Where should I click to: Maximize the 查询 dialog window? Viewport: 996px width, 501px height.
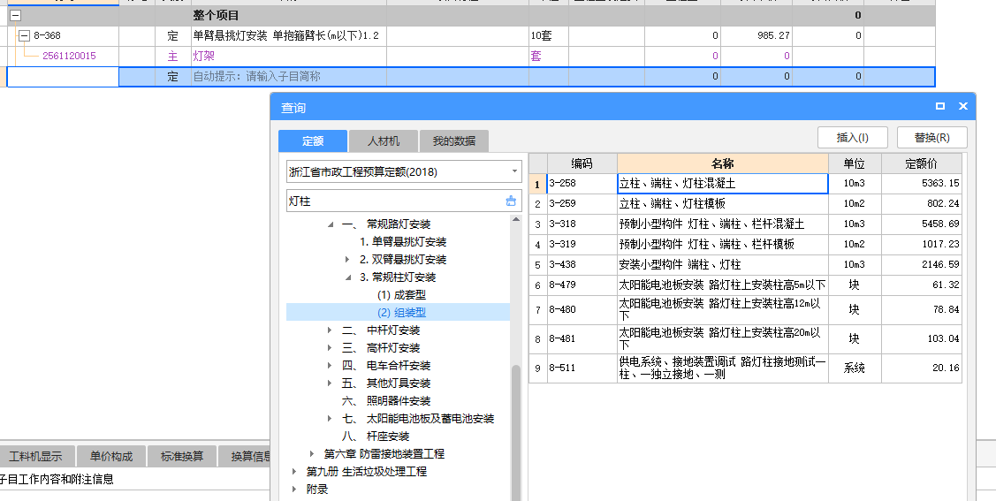pyautogui.click(x=940, y=107)
